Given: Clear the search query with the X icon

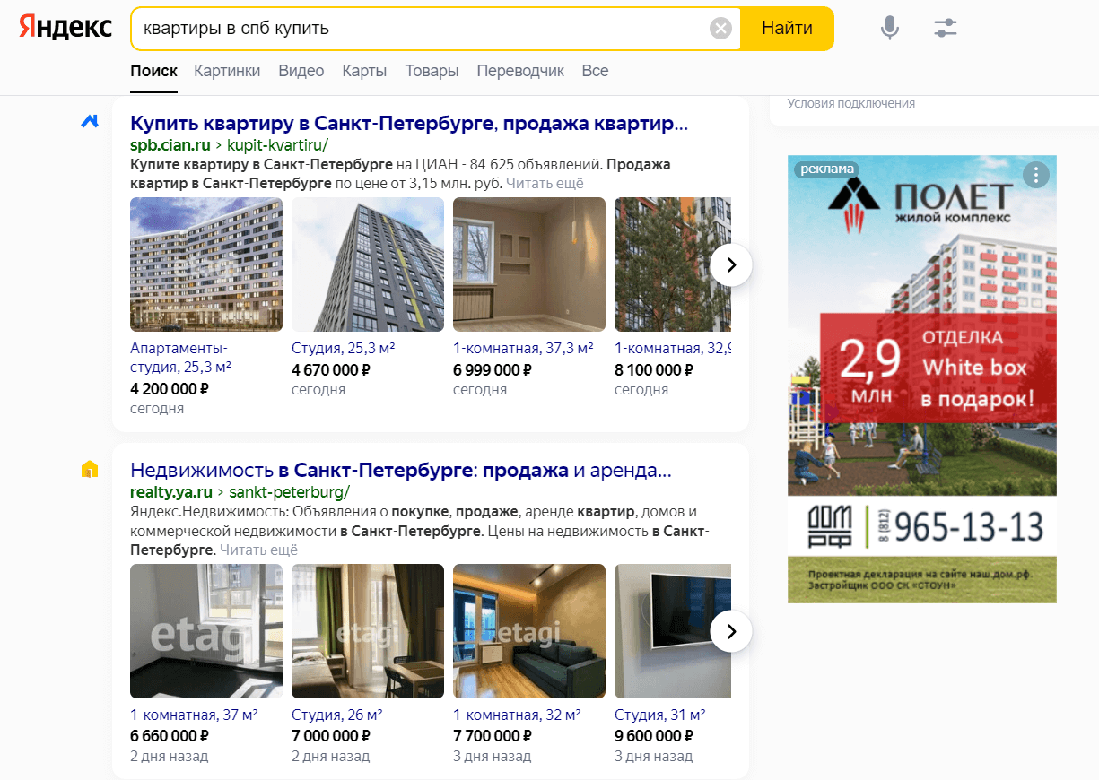Looking at the screenshot, I should (720, 29).
